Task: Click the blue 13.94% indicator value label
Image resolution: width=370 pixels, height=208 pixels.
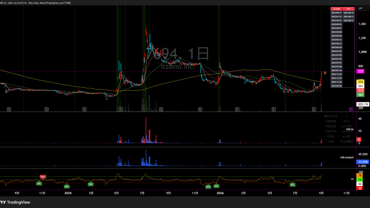Action: coord(362,162)
